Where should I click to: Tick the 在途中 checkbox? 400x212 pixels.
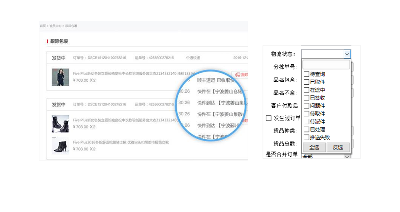click(306, 90)
